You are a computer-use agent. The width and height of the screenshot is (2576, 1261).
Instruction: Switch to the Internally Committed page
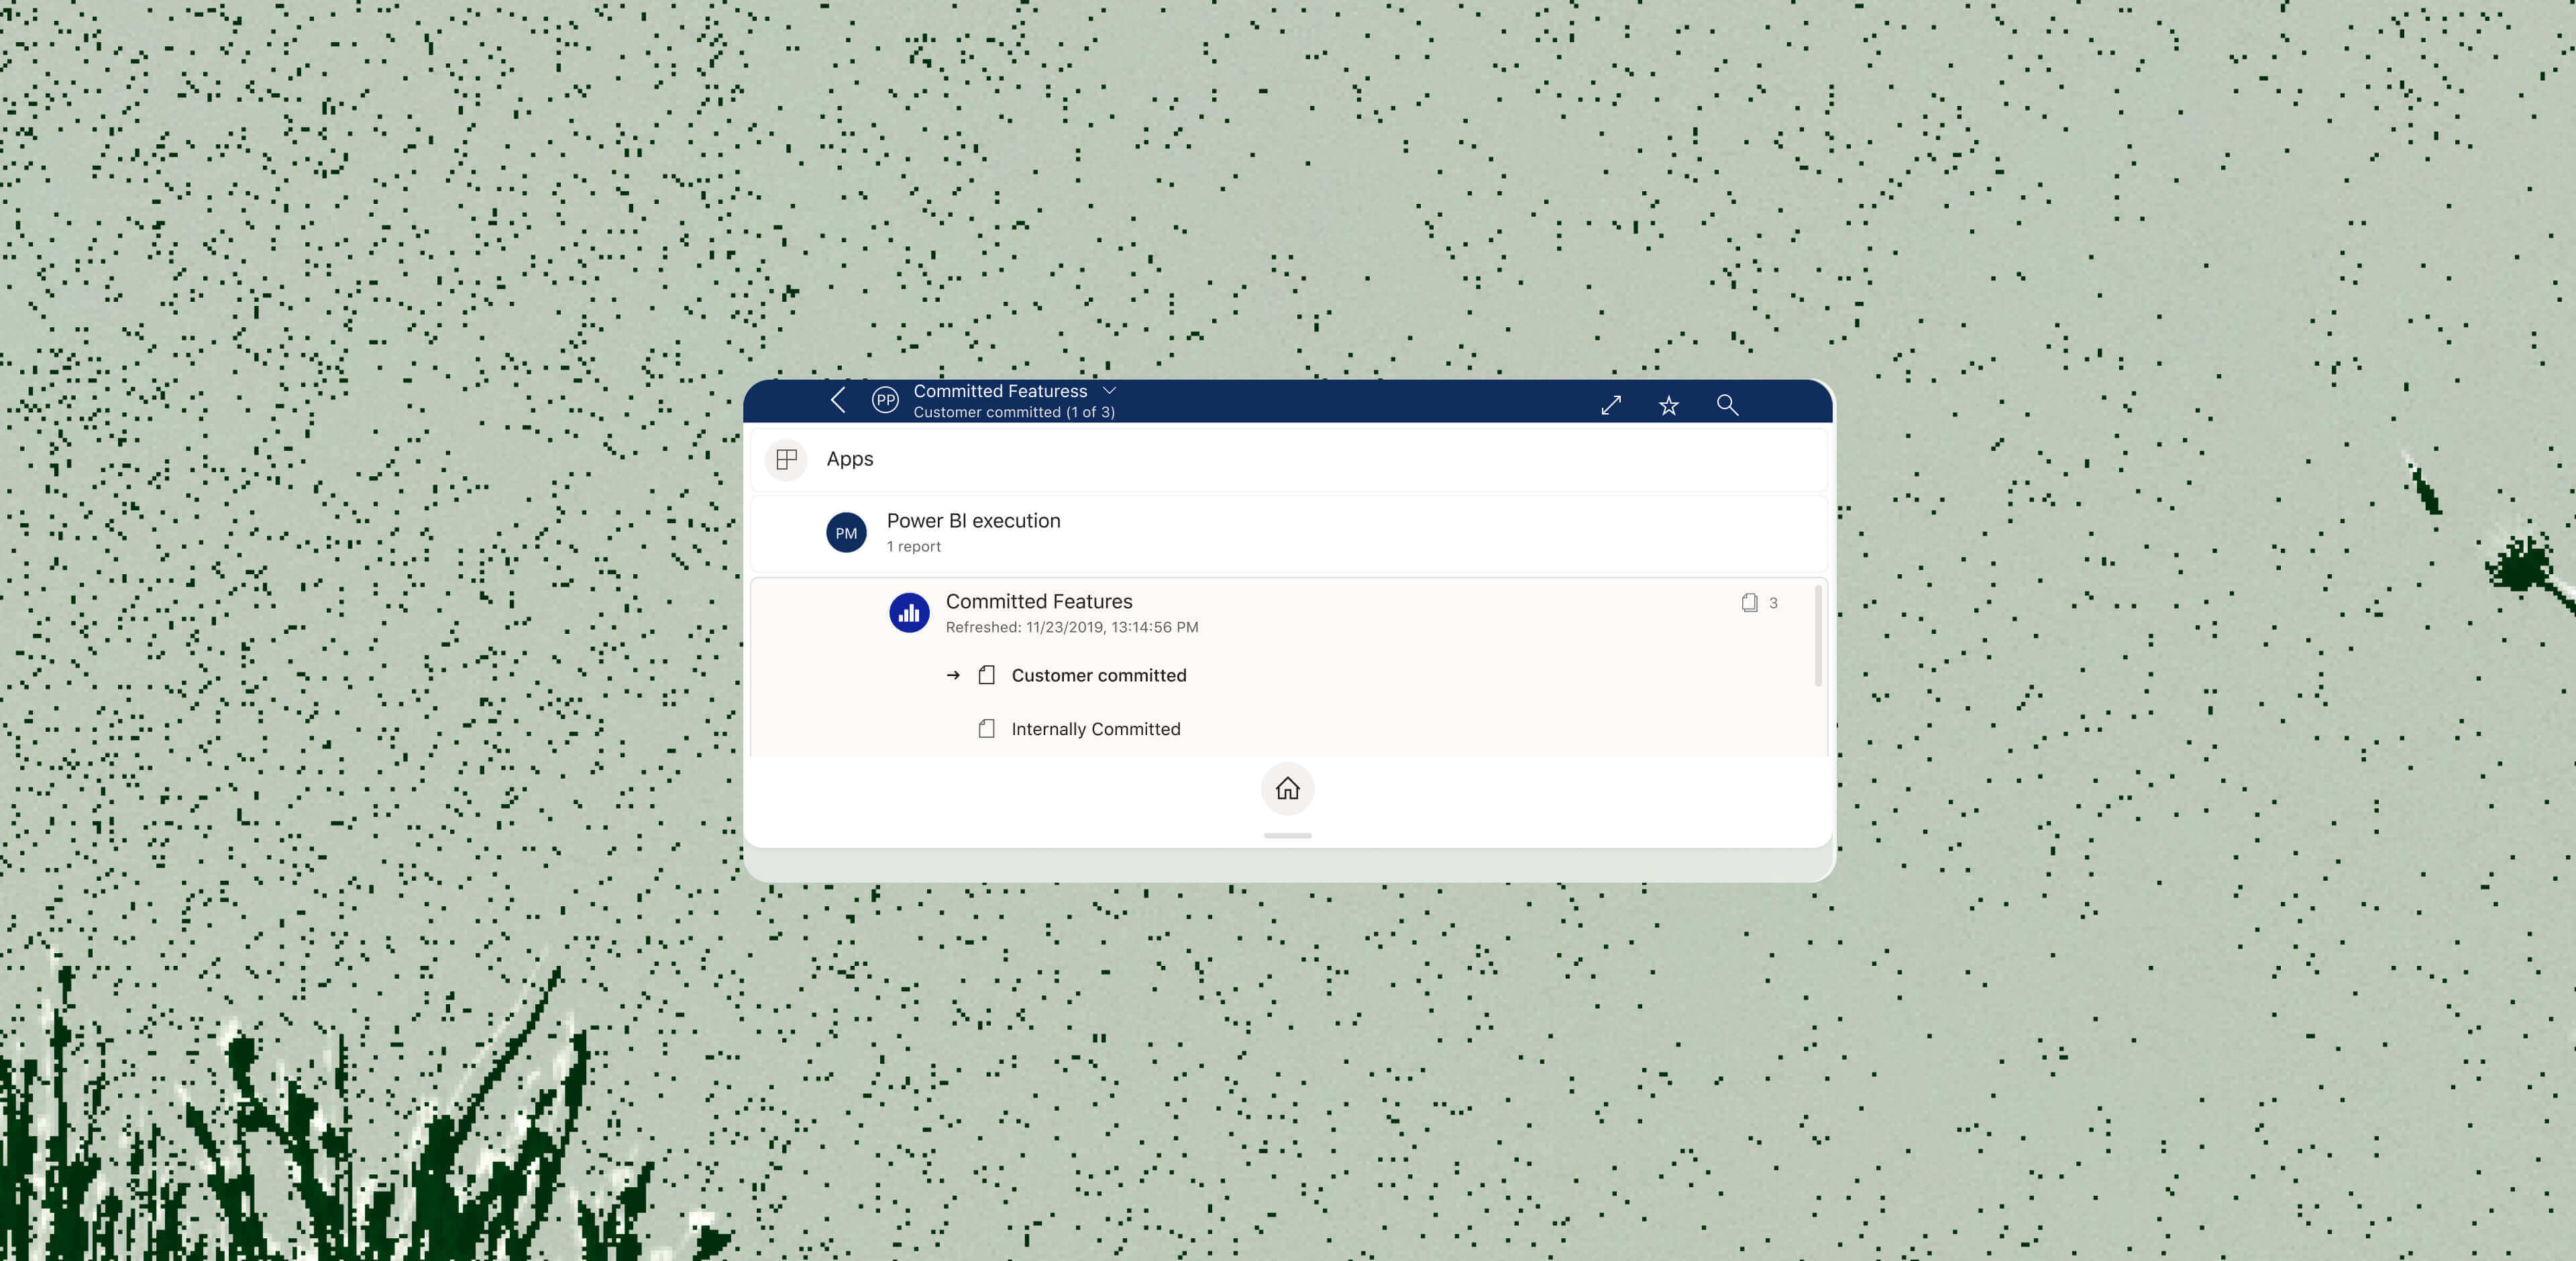click(x=1095, y=729)
